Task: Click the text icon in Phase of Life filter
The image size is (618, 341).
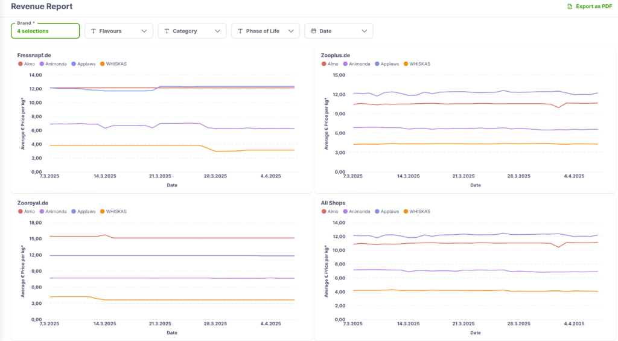Action: (240, 31)
